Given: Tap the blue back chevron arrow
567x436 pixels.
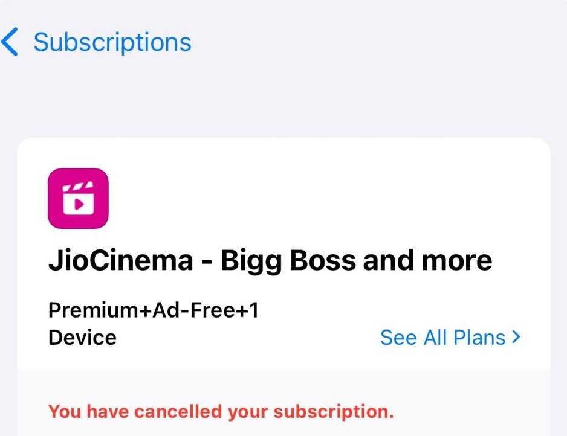Looking at the screenshot, I should pos(10,42).
